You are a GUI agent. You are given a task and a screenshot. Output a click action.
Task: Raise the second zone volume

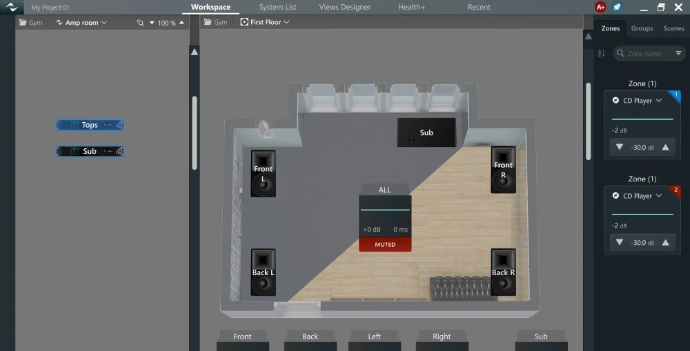point(665,242)
